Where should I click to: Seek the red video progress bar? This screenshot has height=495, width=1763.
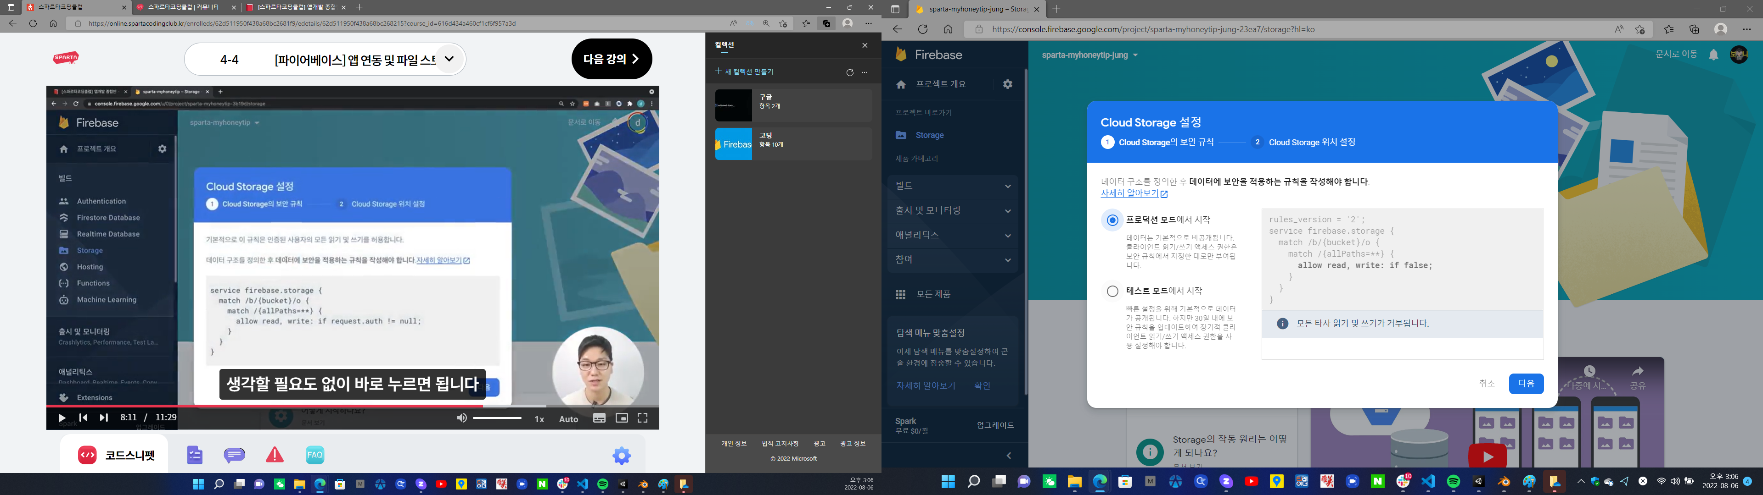click(x=353, y=406)
